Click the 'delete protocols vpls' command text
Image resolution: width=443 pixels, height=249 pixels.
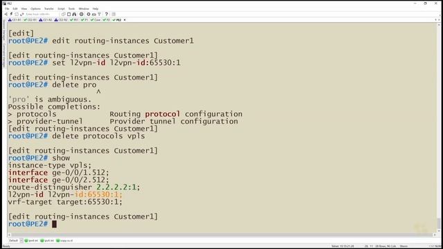coord(98,136)
